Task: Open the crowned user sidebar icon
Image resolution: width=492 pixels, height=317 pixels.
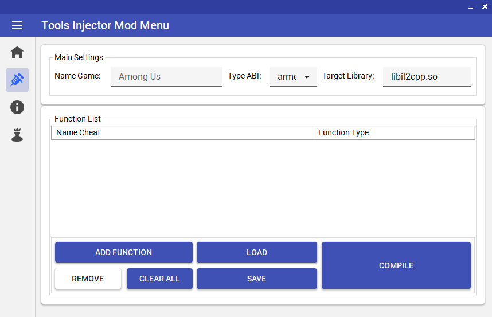Action: coord(17,135)
